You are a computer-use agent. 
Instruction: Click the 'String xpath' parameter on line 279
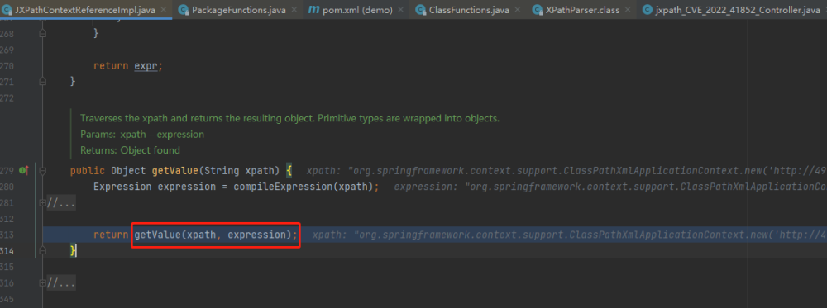point(239,171)
